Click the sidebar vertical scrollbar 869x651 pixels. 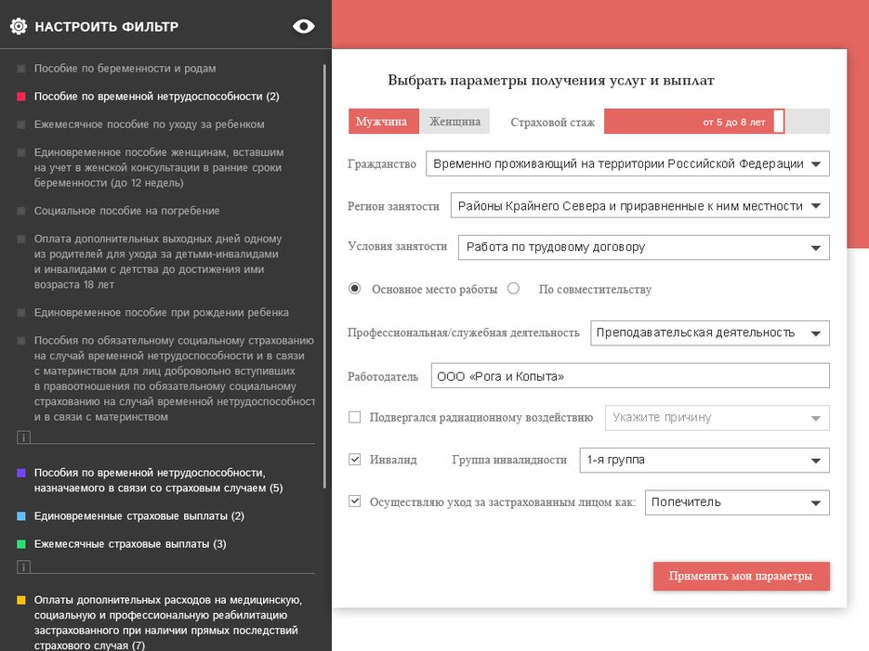coord(324,276)
